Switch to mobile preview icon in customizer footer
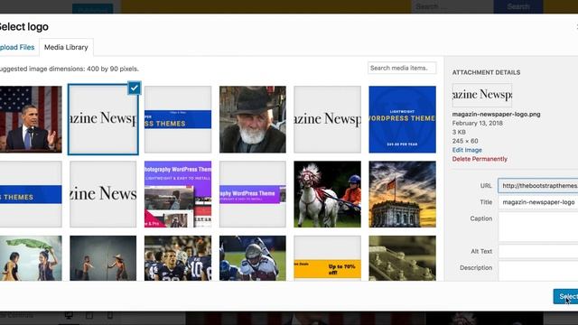 point(110,315)
